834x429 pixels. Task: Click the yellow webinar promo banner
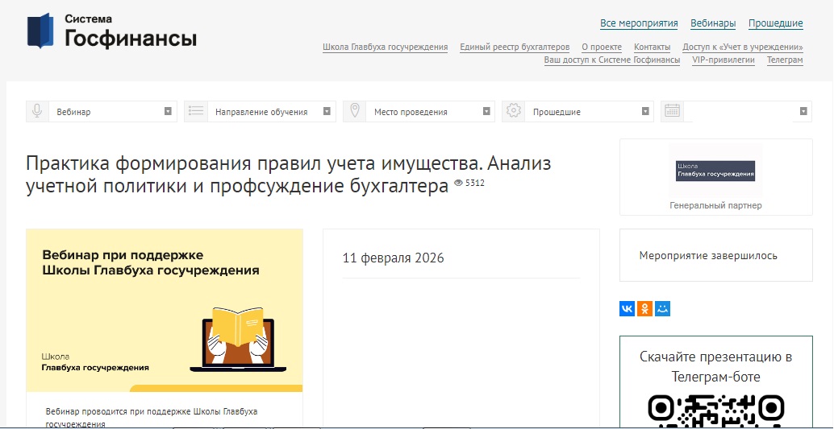tap(165, 310)
